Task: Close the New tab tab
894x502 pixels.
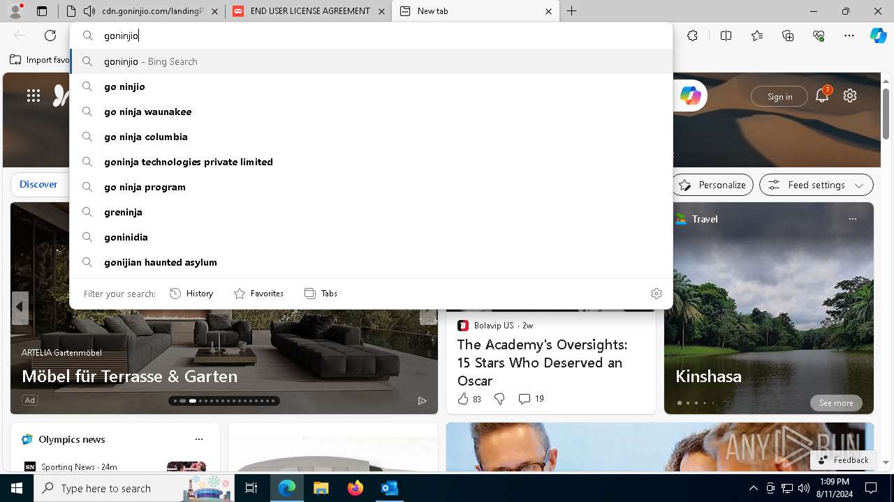Action: pos(548,11)
